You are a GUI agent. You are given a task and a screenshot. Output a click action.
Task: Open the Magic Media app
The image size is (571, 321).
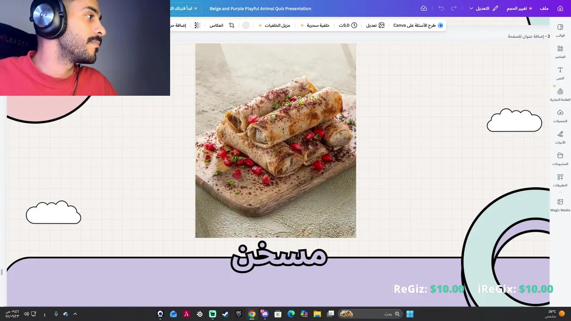click(560, 205)
